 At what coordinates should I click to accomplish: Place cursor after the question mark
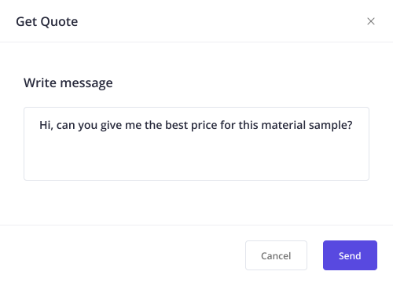pos(354,125)
